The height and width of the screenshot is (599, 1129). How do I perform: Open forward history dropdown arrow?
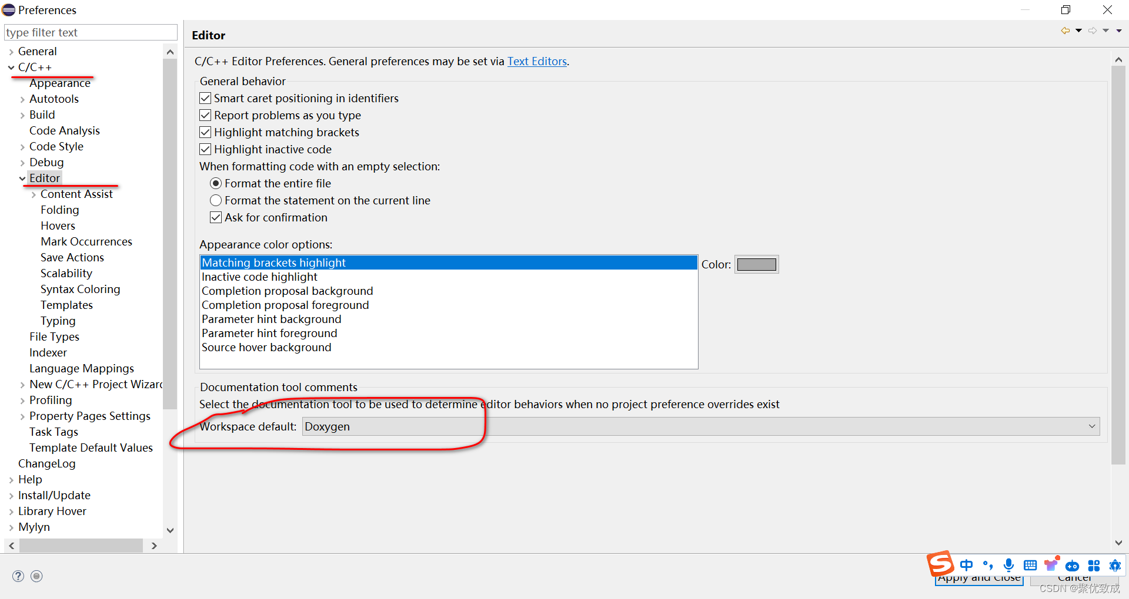pos(1105,31)
